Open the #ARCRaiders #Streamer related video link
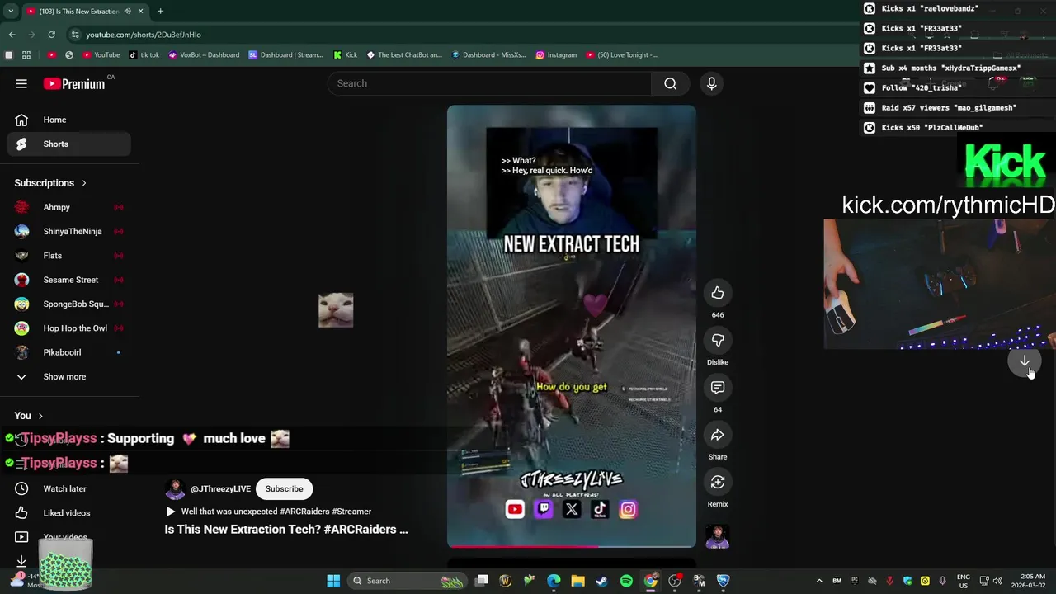The height and width of the screenshot is (594, 1056). (269, 511)
